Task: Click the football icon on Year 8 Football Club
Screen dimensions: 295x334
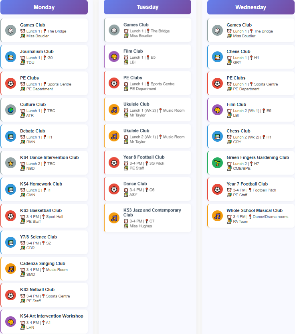Action: [114, 163]
